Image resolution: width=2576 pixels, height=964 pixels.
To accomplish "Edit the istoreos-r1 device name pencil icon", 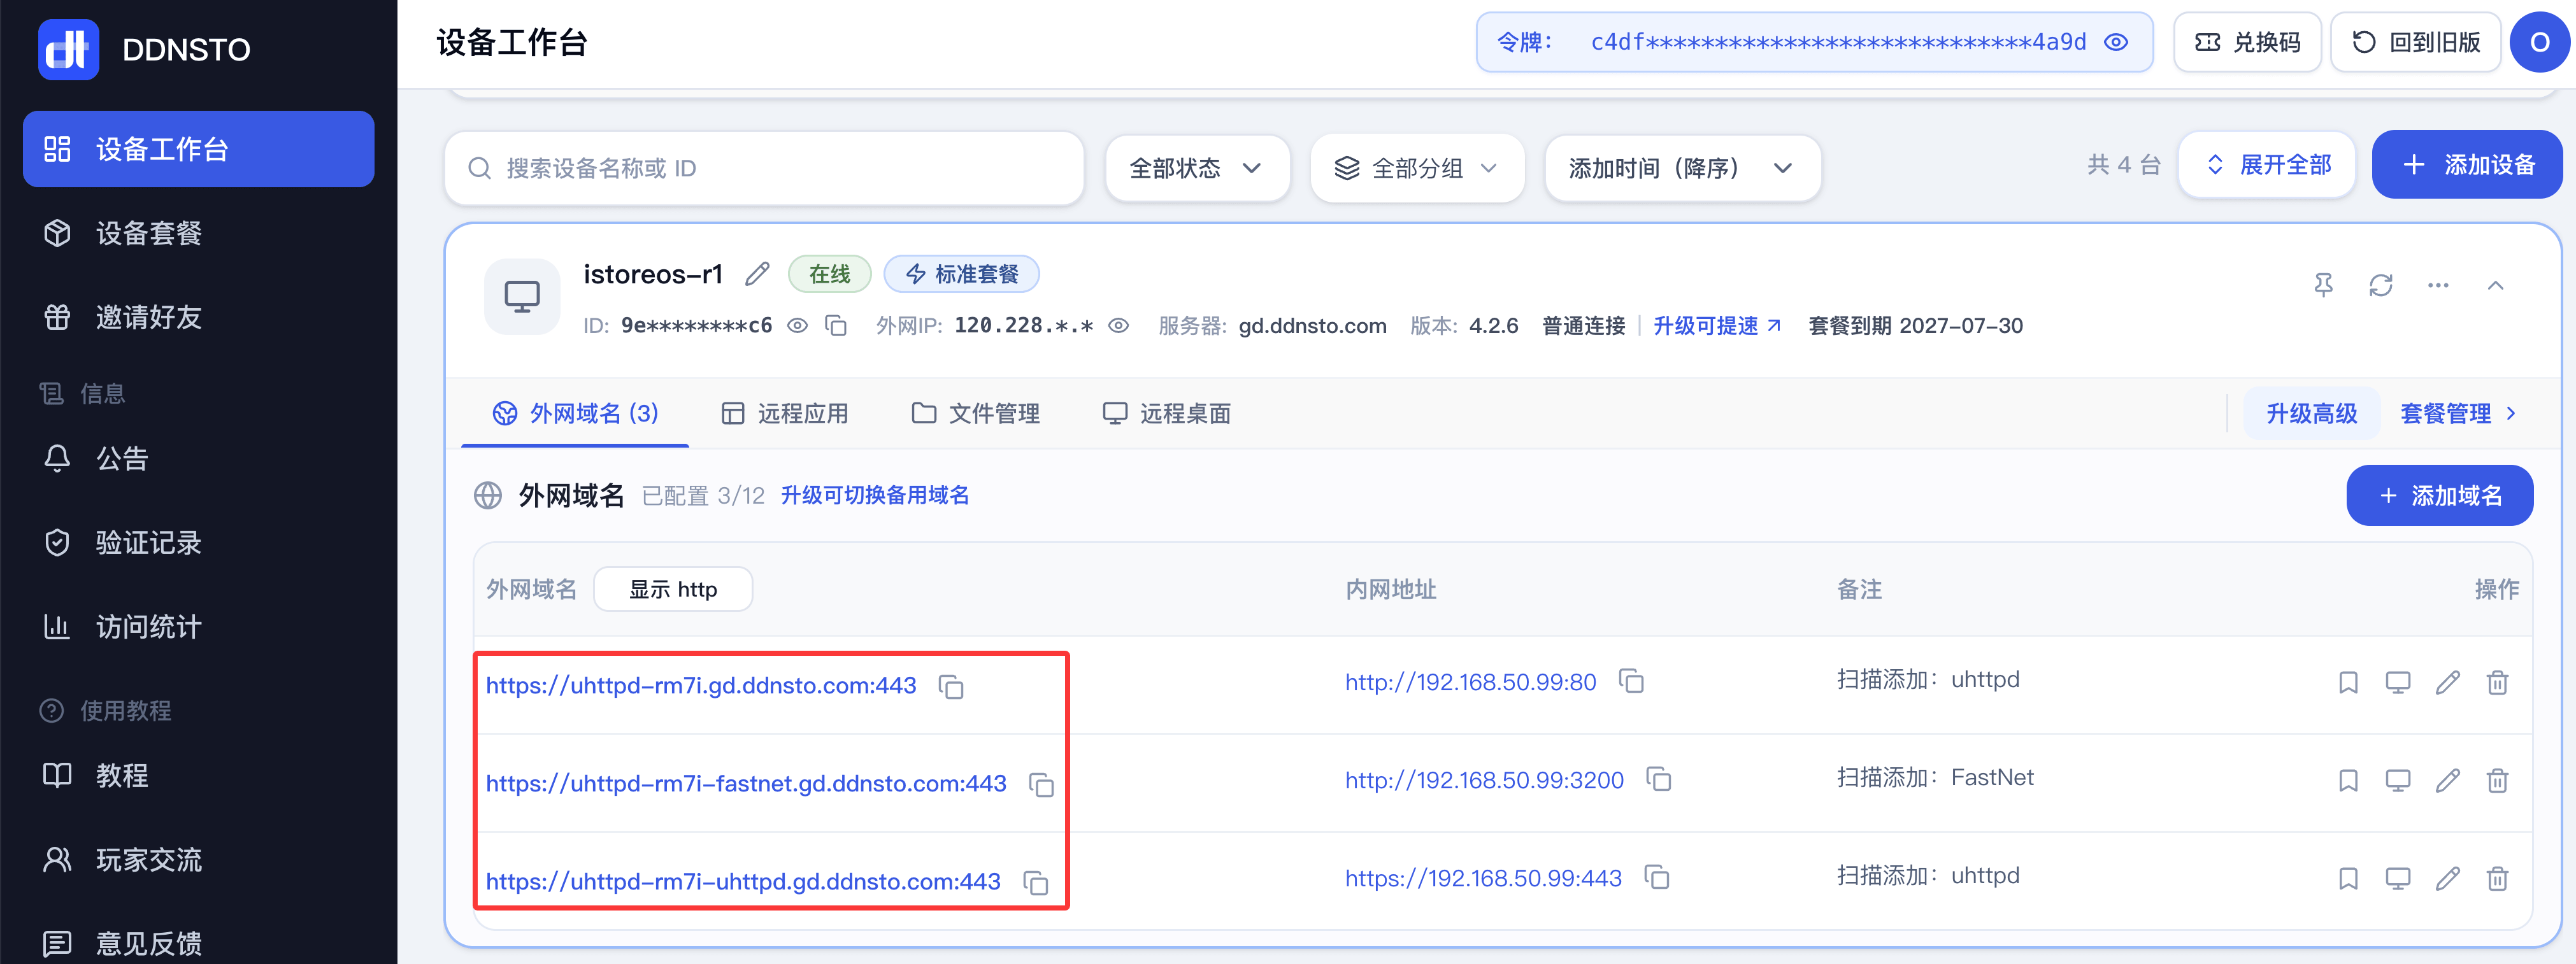I will (x=757, y=274).
